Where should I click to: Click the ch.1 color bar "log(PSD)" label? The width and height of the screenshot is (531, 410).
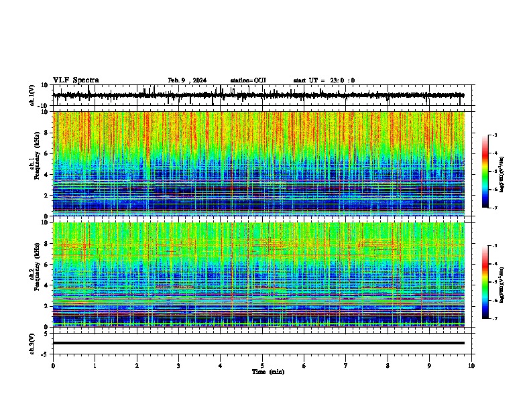pyautogui.click(x=501, y=174)
